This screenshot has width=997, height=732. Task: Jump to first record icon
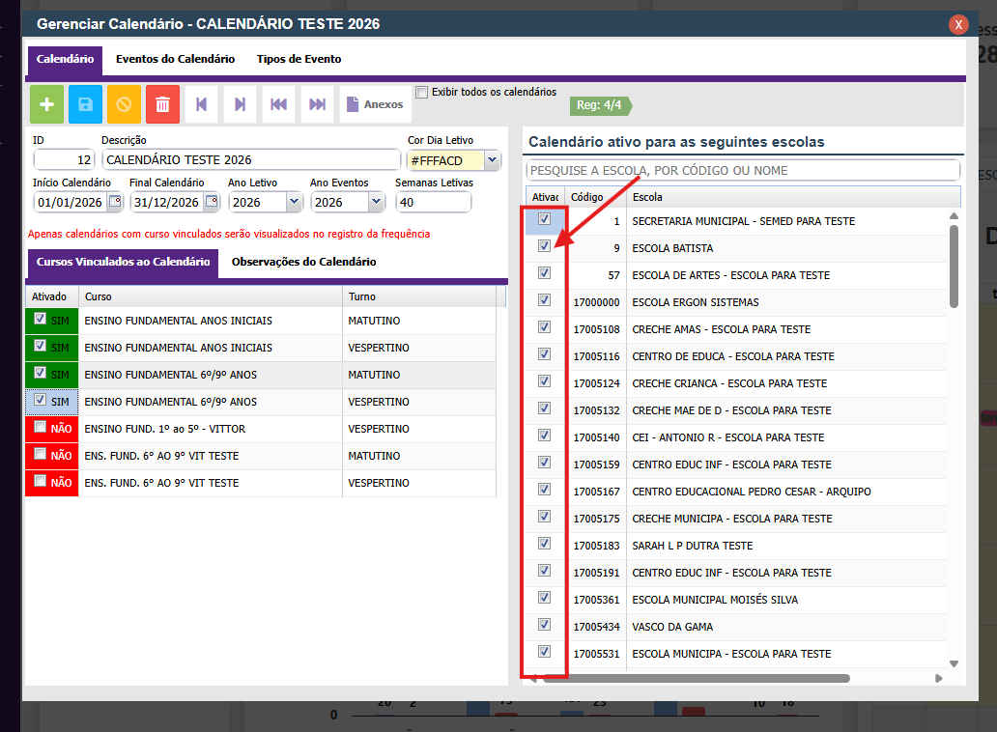pos(278,104)
